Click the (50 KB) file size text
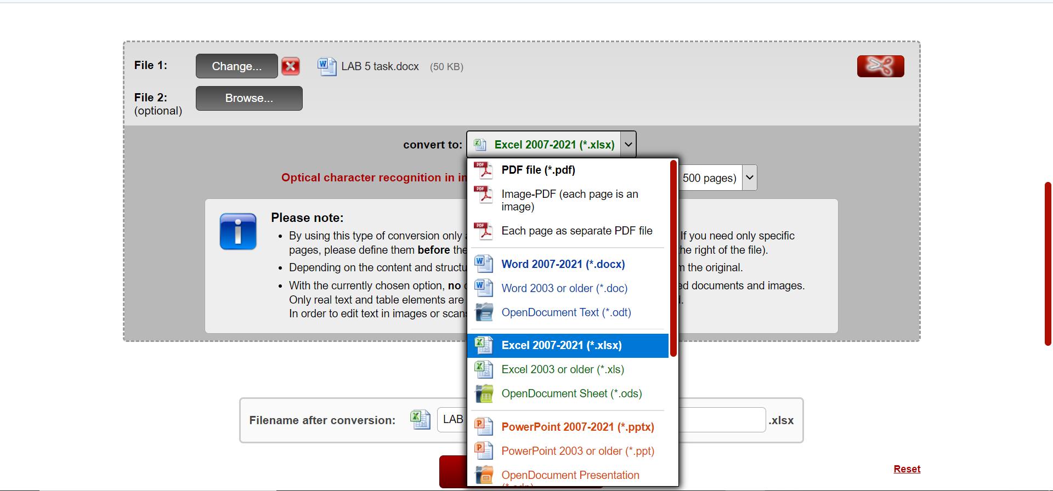The width and height of the screenshot is (1053, 491). [x=446, y=67]
